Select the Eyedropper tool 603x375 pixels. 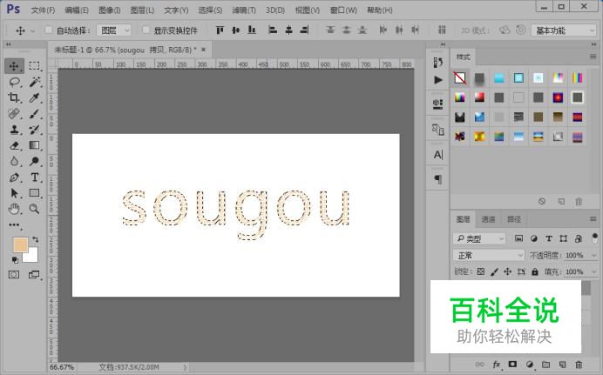[x=35, y=97]
